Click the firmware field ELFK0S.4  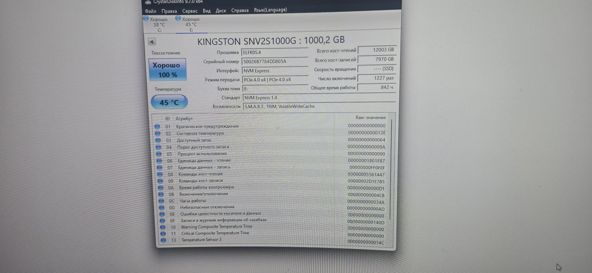pyautogui.click(x=275, y=52)
